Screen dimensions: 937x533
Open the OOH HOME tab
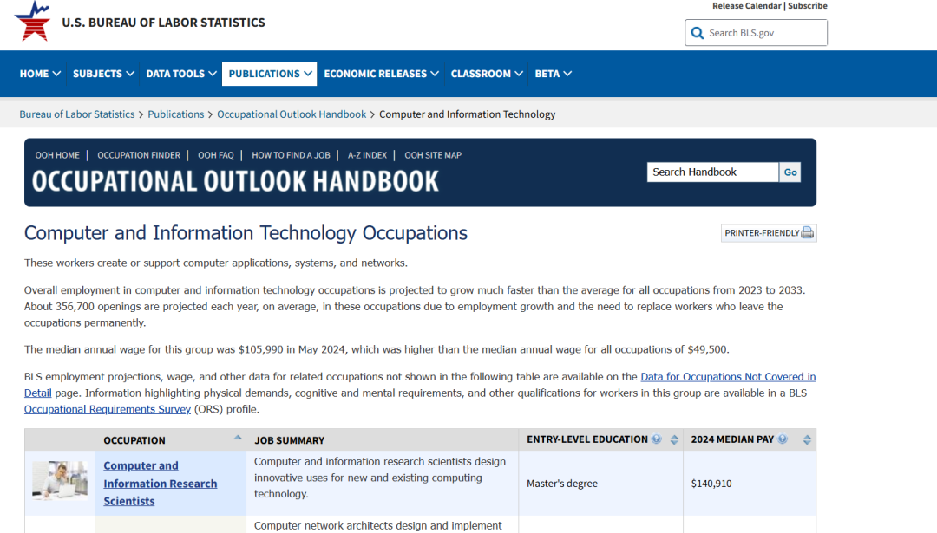point(57,155)
